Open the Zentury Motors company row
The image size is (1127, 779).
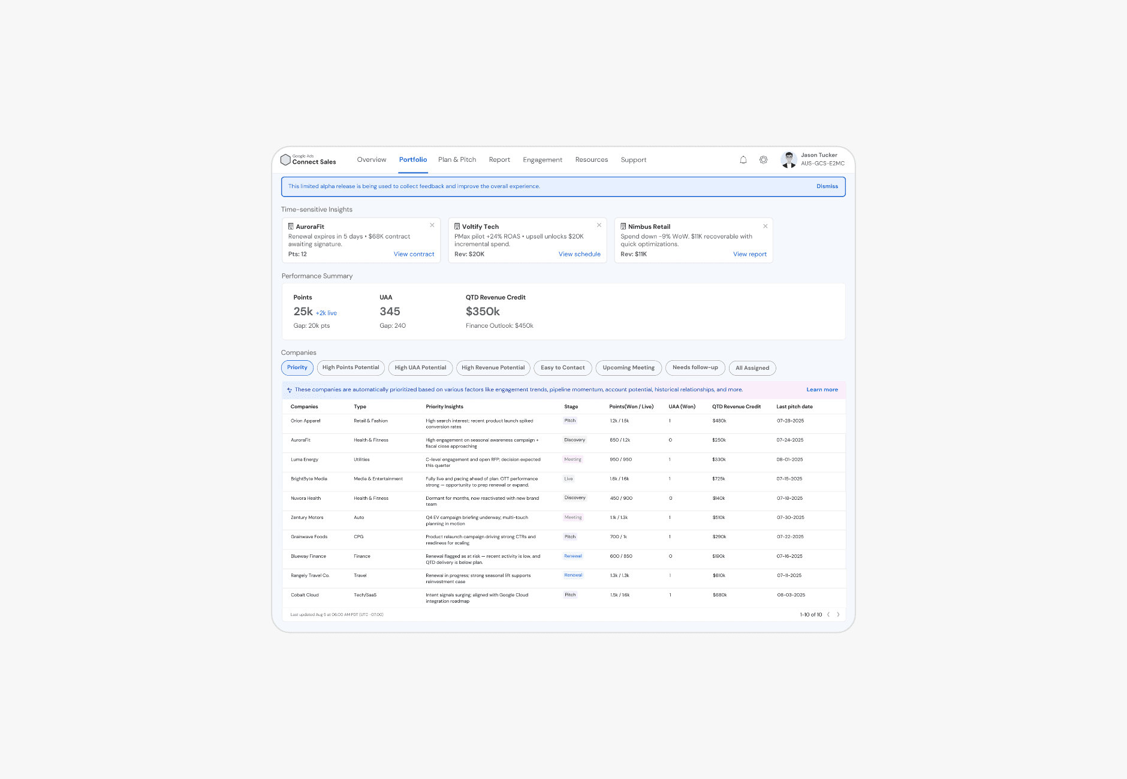[563, 520]
